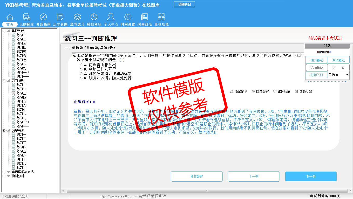This screenshot has width=353, height=199.
Task: Switch to 考试模式 tab
Action: [338, 60]
